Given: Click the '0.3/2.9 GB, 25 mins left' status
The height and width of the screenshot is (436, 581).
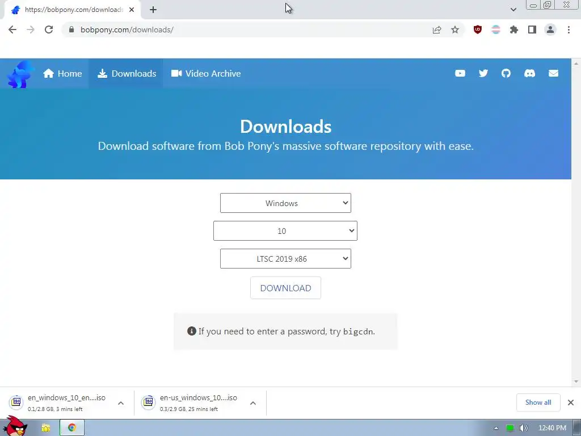Looking at the screenshot, I should click(189, 409).
